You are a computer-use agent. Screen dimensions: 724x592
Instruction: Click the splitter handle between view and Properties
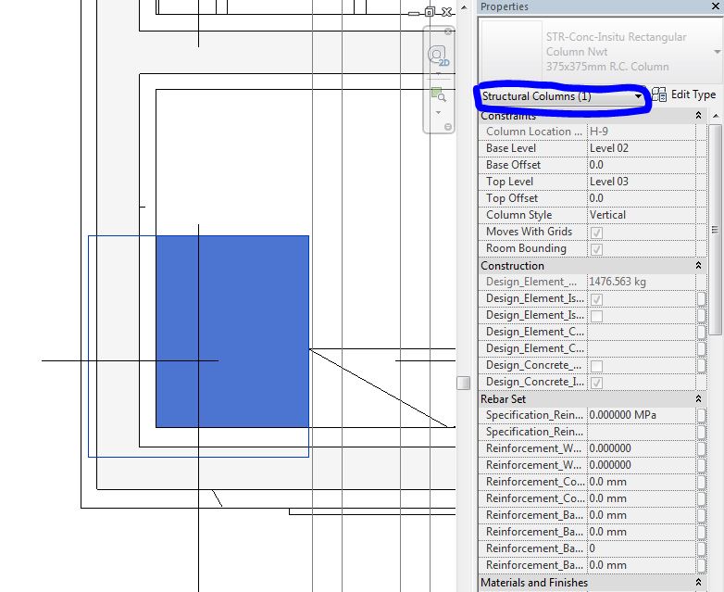(x=463, y=383)
